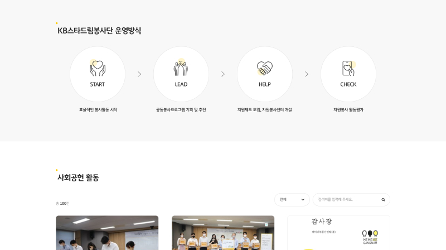Viewport: 446px width, 250px height.
Task: Click the KB스타드림봉사단 운영방식 heading
Action: (x=99, y=31)
